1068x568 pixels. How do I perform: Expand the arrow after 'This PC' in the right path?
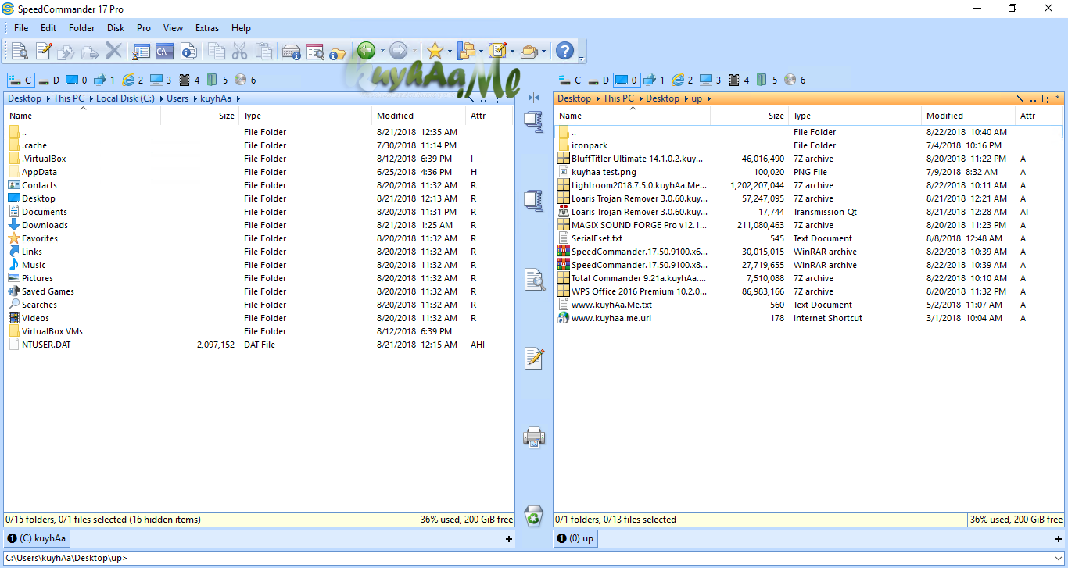click(640, 98)
